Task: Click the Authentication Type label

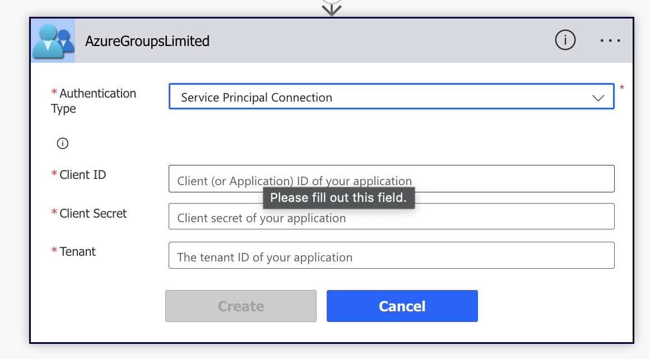Action: click(96, 101)
